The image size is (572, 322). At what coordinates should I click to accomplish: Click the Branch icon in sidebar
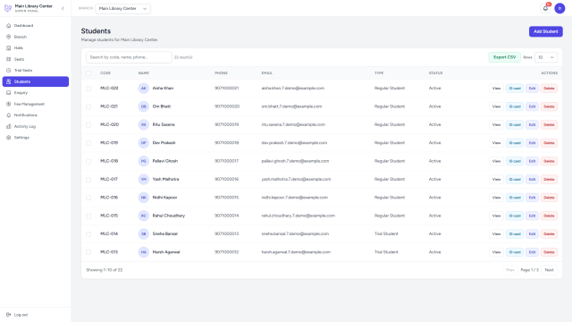pyautogui.click(x=9, y=37)
